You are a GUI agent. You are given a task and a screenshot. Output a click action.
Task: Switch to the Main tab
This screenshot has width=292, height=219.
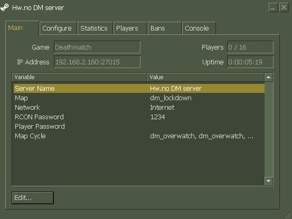[x=22, y=28]
